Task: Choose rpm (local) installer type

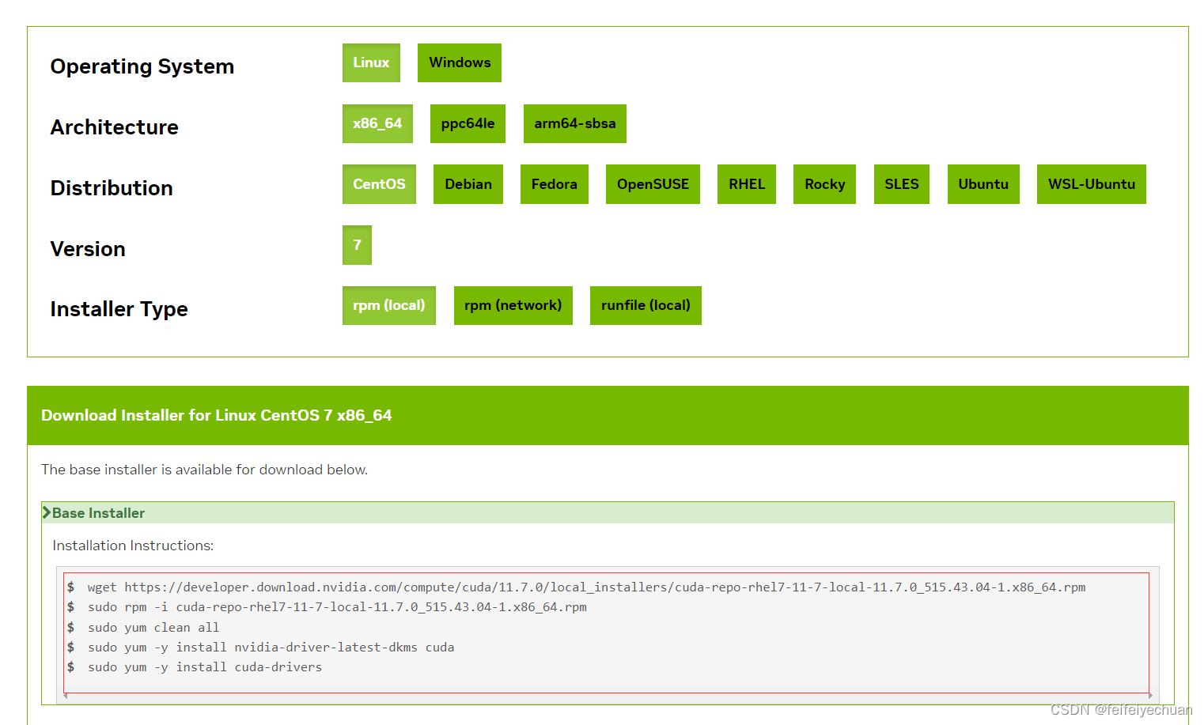Action: tap(389, 305)
